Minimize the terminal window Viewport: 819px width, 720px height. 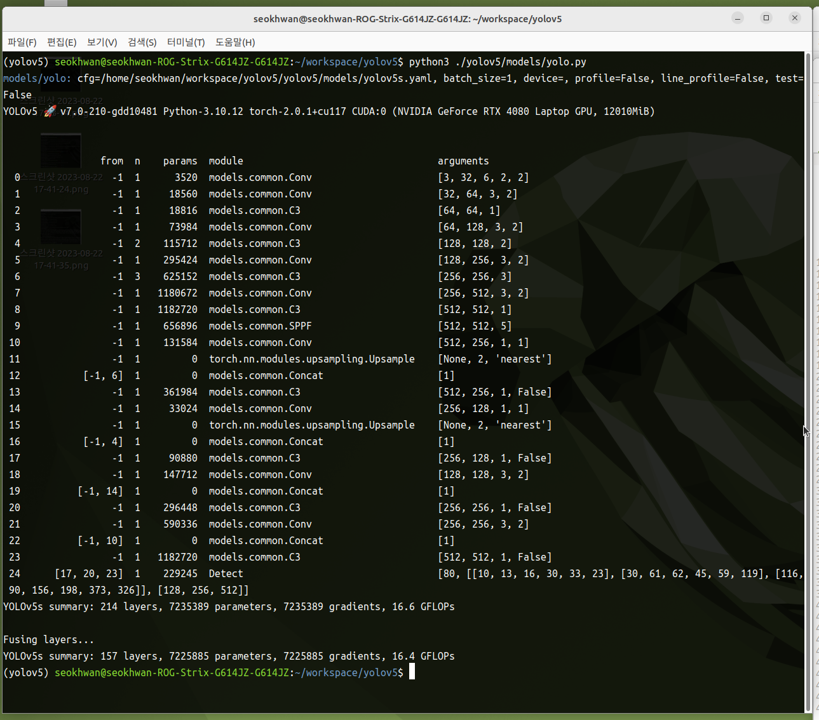point(738,18)
